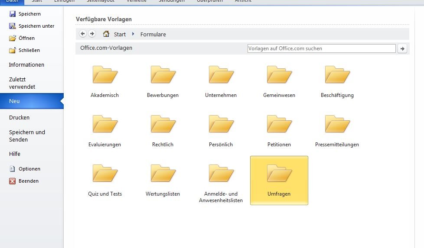Viewport: 424px width, 248px height.
Task: Click the Vorlagen auf Office.com suchen field
Action: [322, 48]
